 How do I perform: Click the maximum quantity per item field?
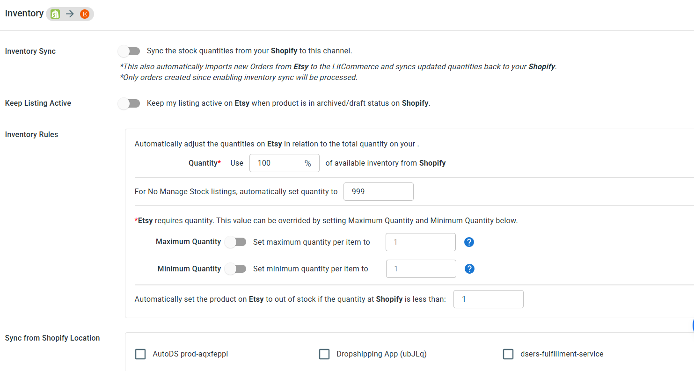tap(421, 242)
